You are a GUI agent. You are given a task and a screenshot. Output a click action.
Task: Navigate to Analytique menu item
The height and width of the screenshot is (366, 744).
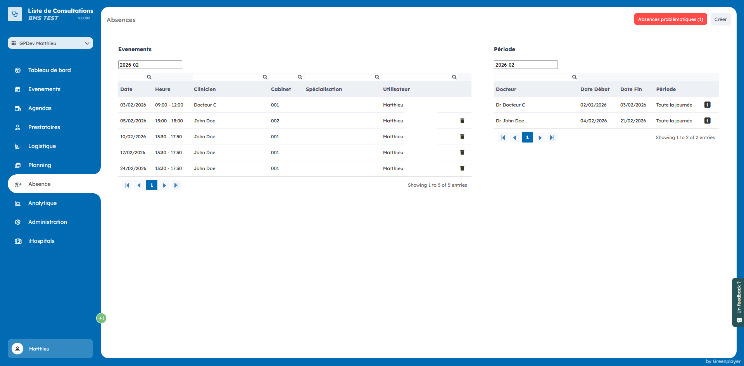click(42, 203)
